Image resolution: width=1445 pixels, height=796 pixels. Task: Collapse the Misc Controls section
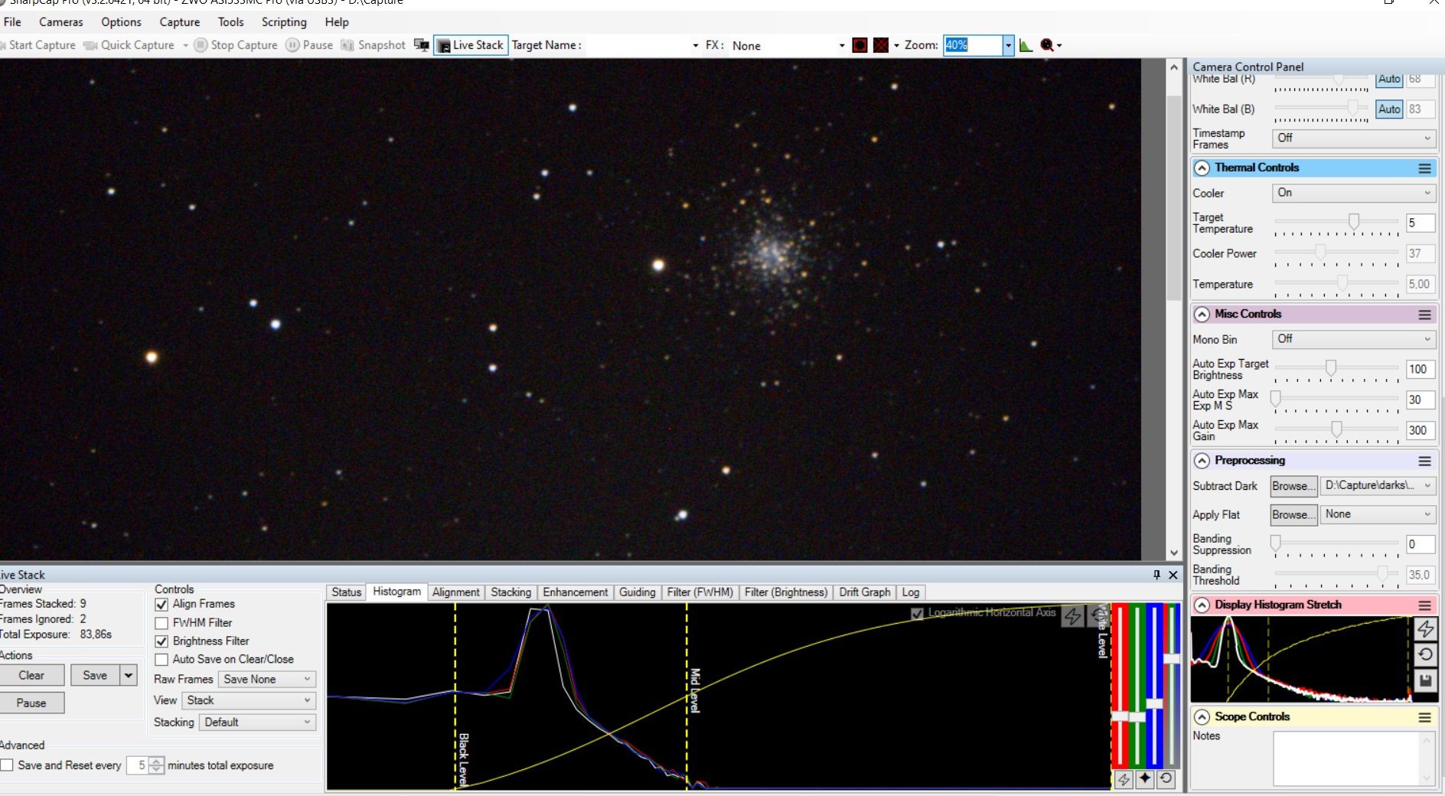1202,314
